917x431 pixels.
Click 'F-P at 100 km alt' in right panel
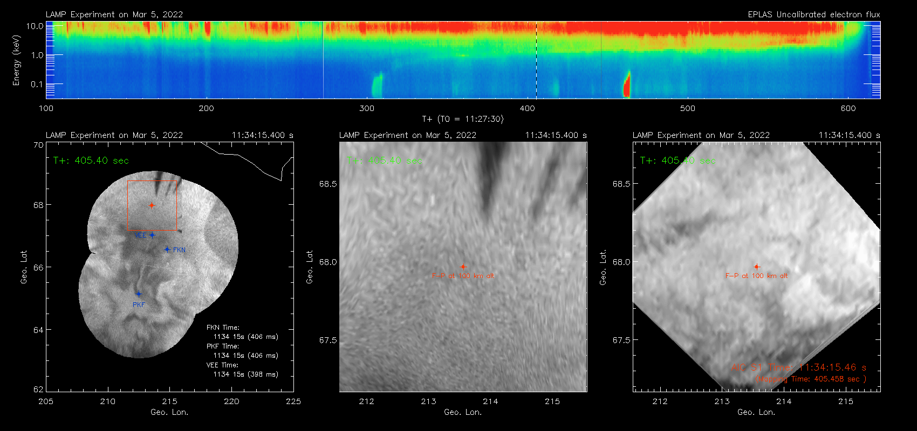[756, 276]
